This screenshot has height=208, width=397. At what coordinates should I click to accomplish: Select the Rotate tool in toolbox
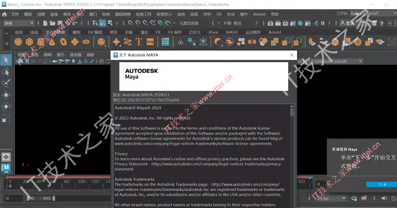(6, 107)
